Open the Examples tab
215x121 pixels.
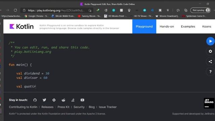(x=188, y=27)
